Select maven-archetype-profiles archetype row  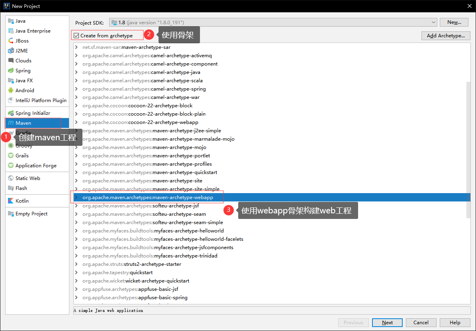pyautogui.click(x=272, y=164)
